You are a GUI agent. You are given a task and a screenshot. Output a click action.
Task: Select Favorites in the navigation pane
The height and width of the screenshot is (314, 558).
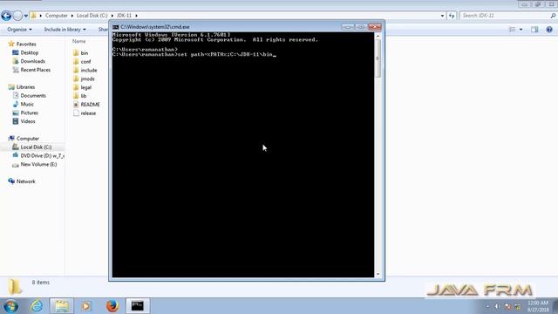[x=26, y=44]
